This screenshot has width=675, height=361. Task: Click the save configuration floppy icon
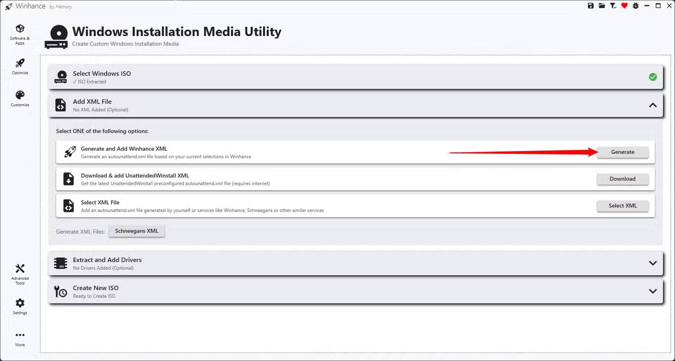coord(591,6)
